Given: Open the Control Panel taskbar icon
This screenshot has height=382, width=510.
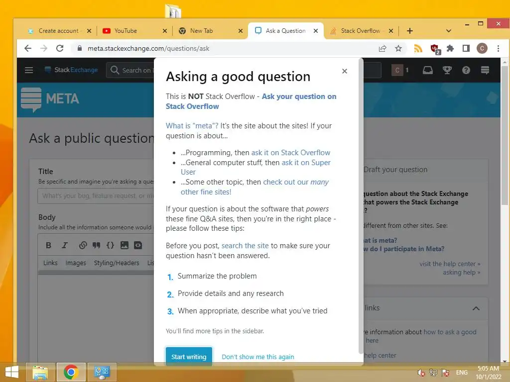Looking at the screenshot, I should pyautogui.click(x=102, y=372).
